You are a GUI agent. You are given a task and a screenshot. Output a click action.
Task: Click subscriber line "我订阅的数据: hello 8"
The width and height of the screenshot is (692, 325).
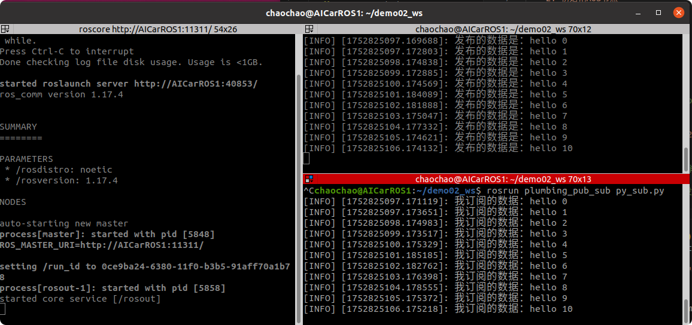click(436, 287)
